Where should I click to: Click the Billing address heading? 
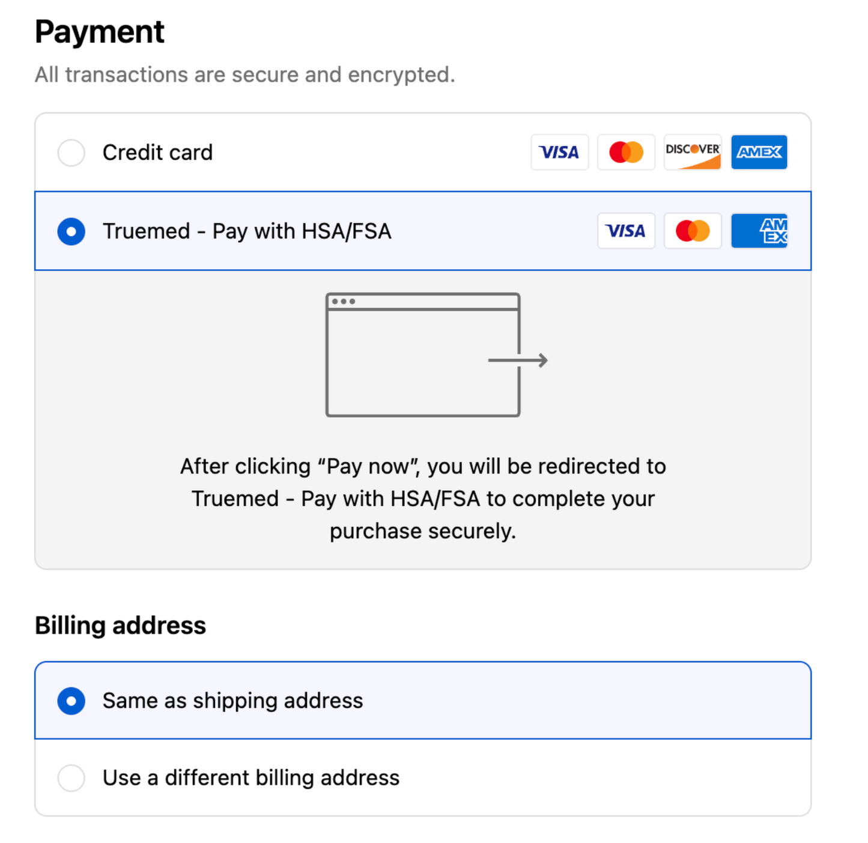pos(120,625)
